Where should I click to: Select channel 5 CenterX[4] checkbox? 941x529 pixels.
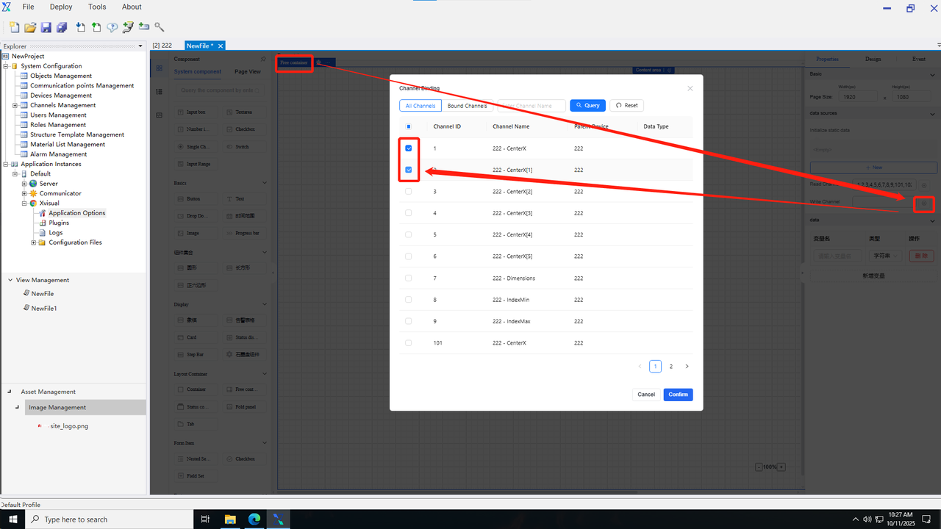pos(409,235)
